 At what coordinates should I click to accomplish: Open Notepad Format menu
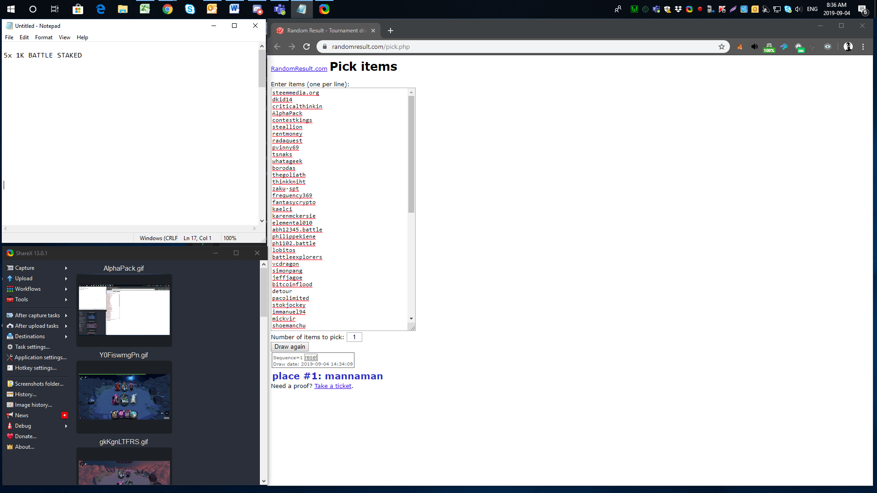44,37
